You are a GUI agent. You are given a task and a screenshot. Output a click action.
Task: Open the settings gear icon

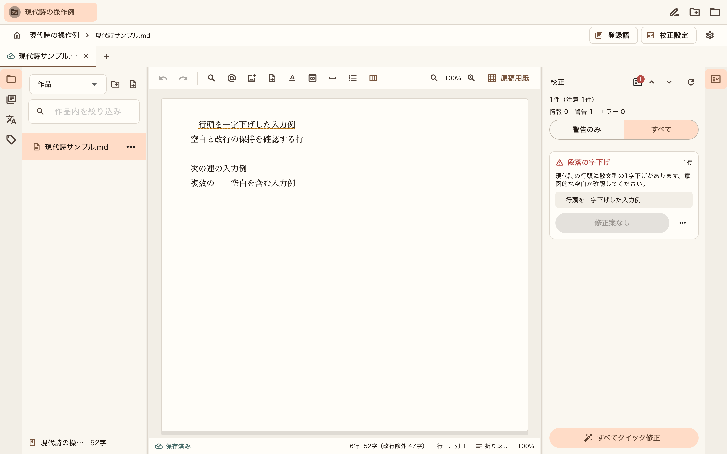pos(710,35)
